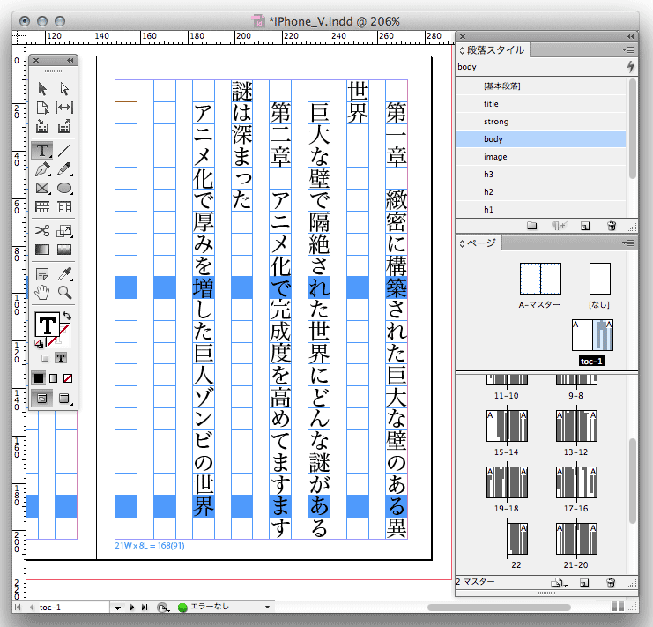
Task: Select the Gradient Feather tool
Action: [x=64, y=250]
